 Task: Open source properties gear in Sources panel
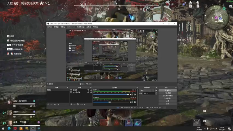point(78,104)
